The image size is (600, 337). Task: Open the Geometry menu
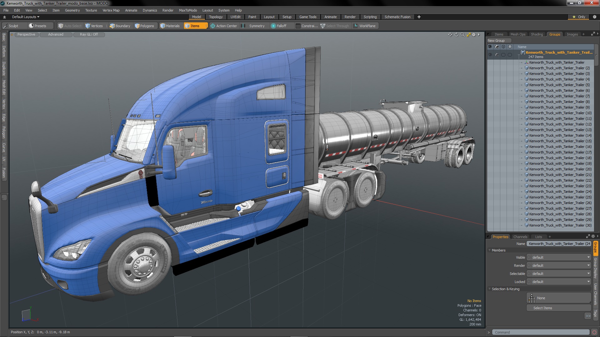72,10
